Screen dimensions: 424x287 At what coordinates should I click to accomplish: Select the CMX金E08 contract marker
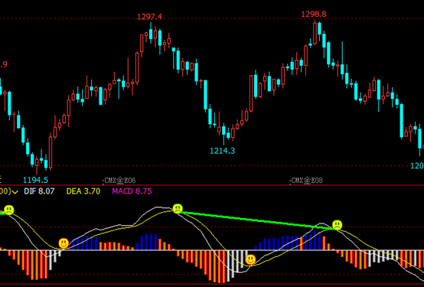(x=307, y=181)
